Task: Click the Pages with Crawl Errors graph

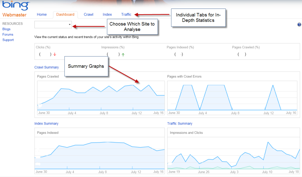Action: tap(232, 98)
